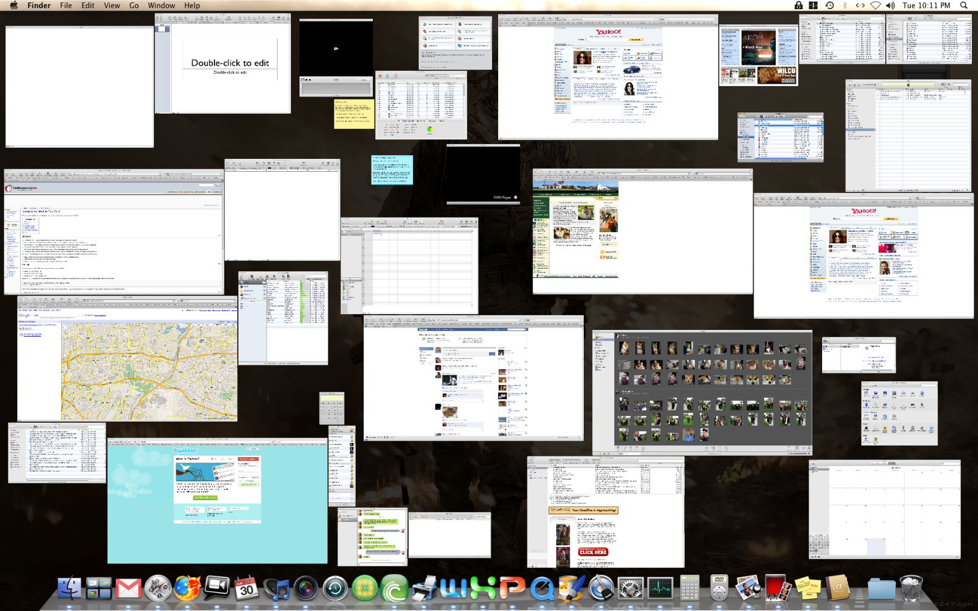Select the yellow sticky note
This screenshot has width=978, height=611.
(354, 114)
